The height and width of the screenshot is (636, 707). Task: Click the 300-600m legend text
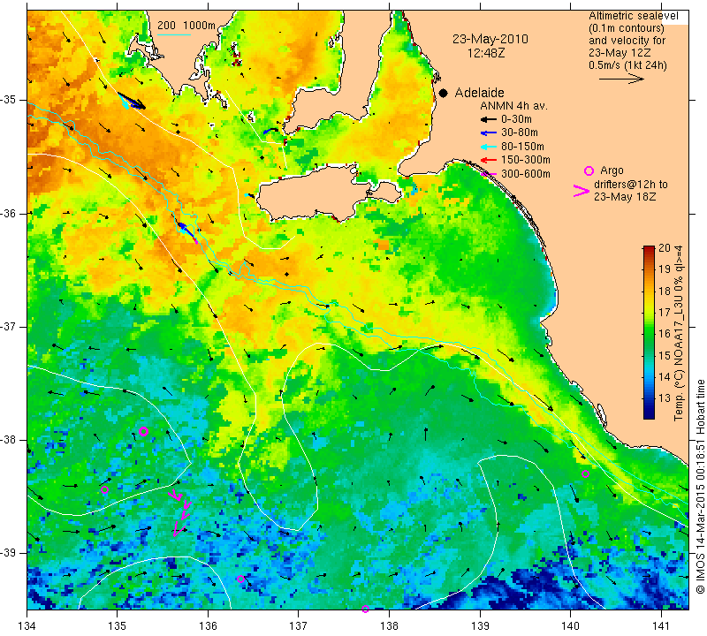[x=526, y=173]
